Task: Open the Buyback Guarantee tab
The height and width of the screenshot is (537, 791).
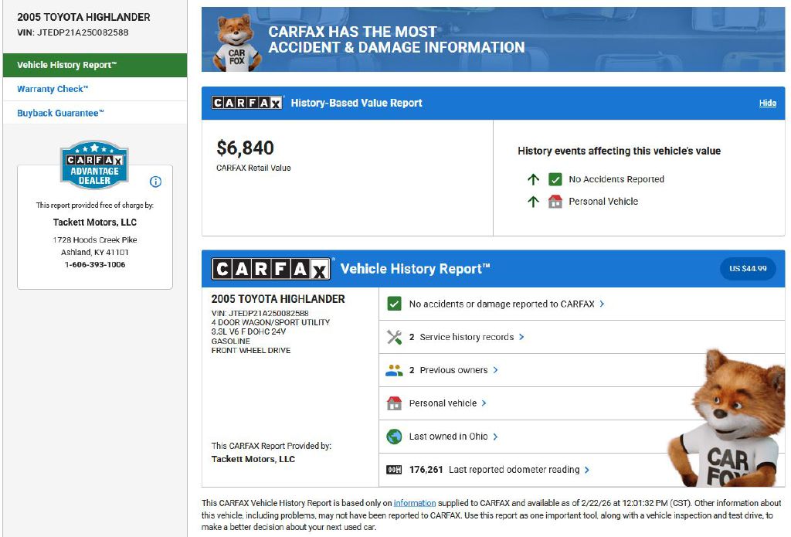Action: [60, 113]
